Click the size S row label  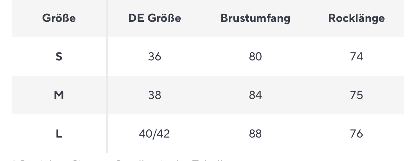coord(59,57)
